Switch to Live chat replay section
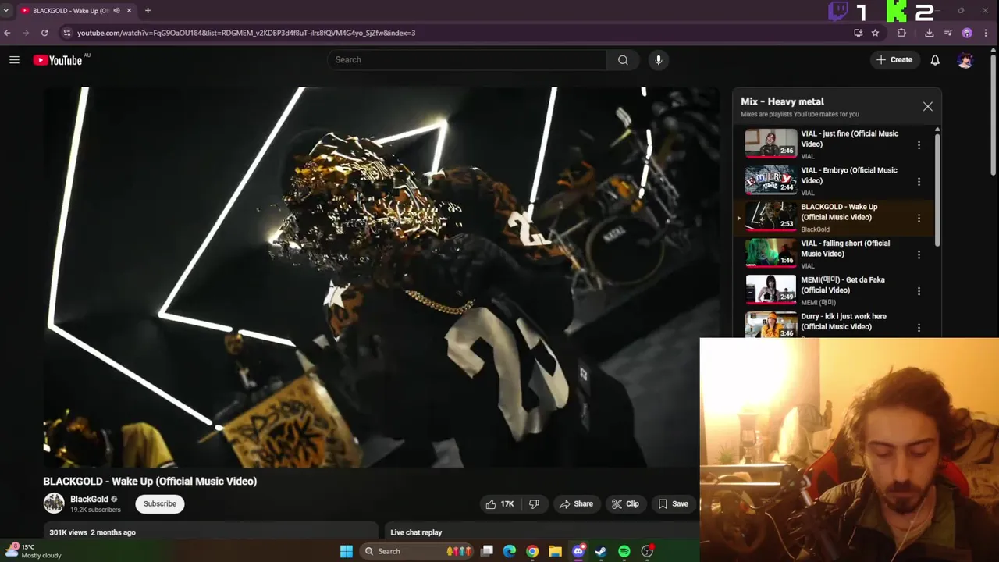The image size is (999, 562). point(416,532)
